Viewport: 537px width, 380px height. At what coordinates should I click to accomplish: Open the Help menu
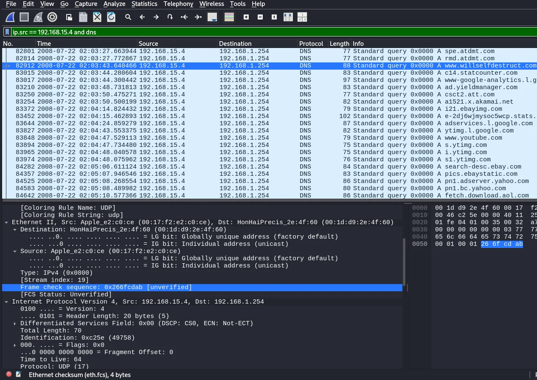[258, 4]
